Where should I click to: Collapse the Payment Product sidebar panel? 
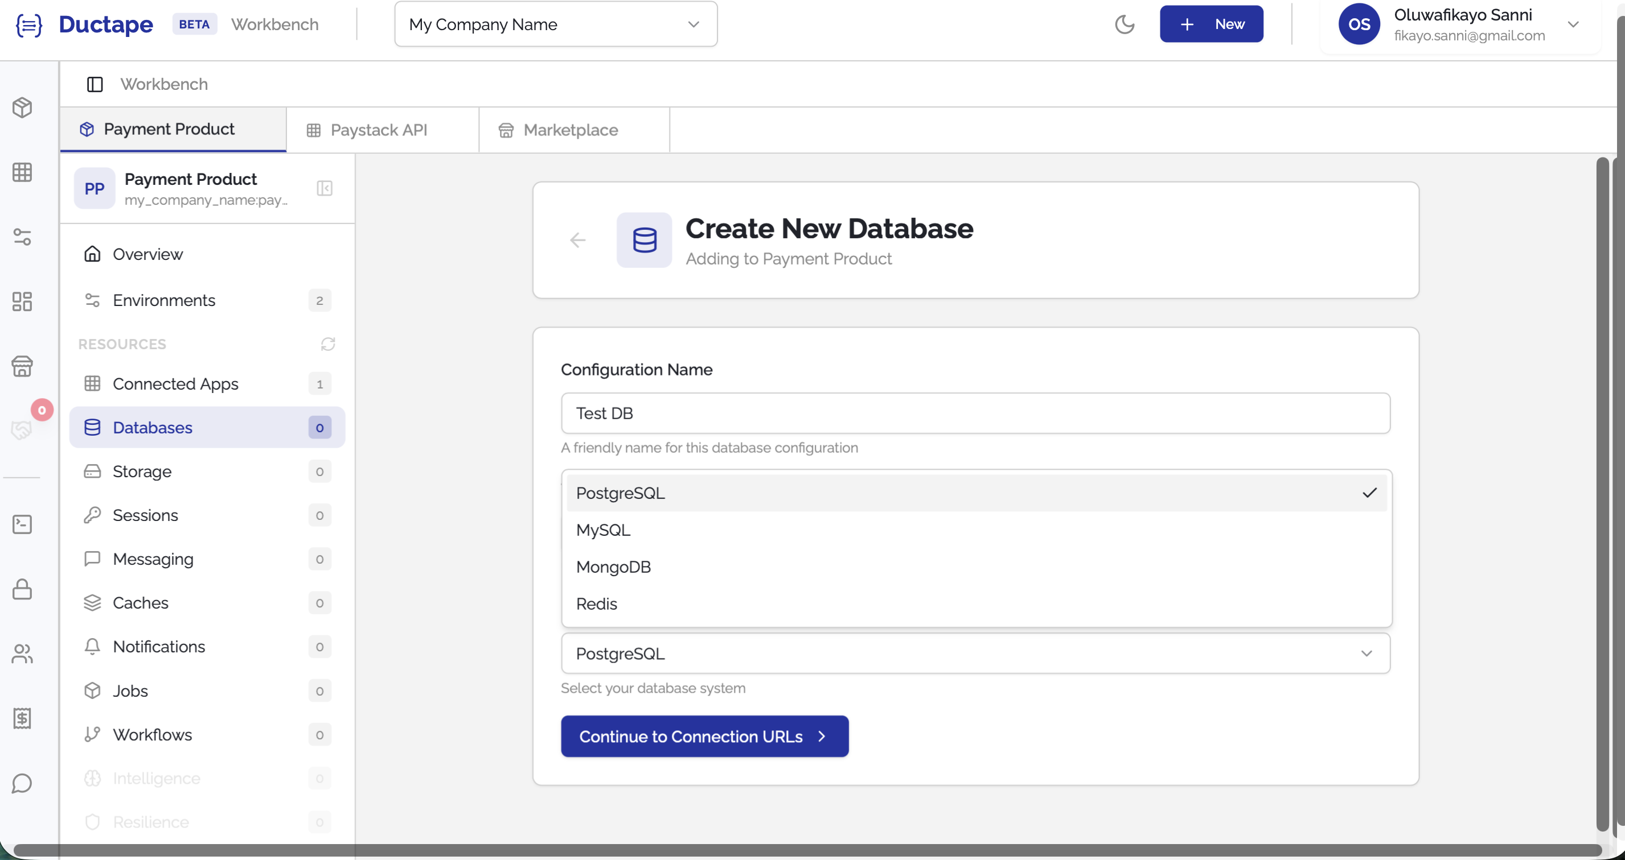[324, 188]
